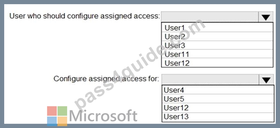Click the 'Configure assigned access for' label
Viewport: 280px width, 128px height.
click(x=106, y=79)
